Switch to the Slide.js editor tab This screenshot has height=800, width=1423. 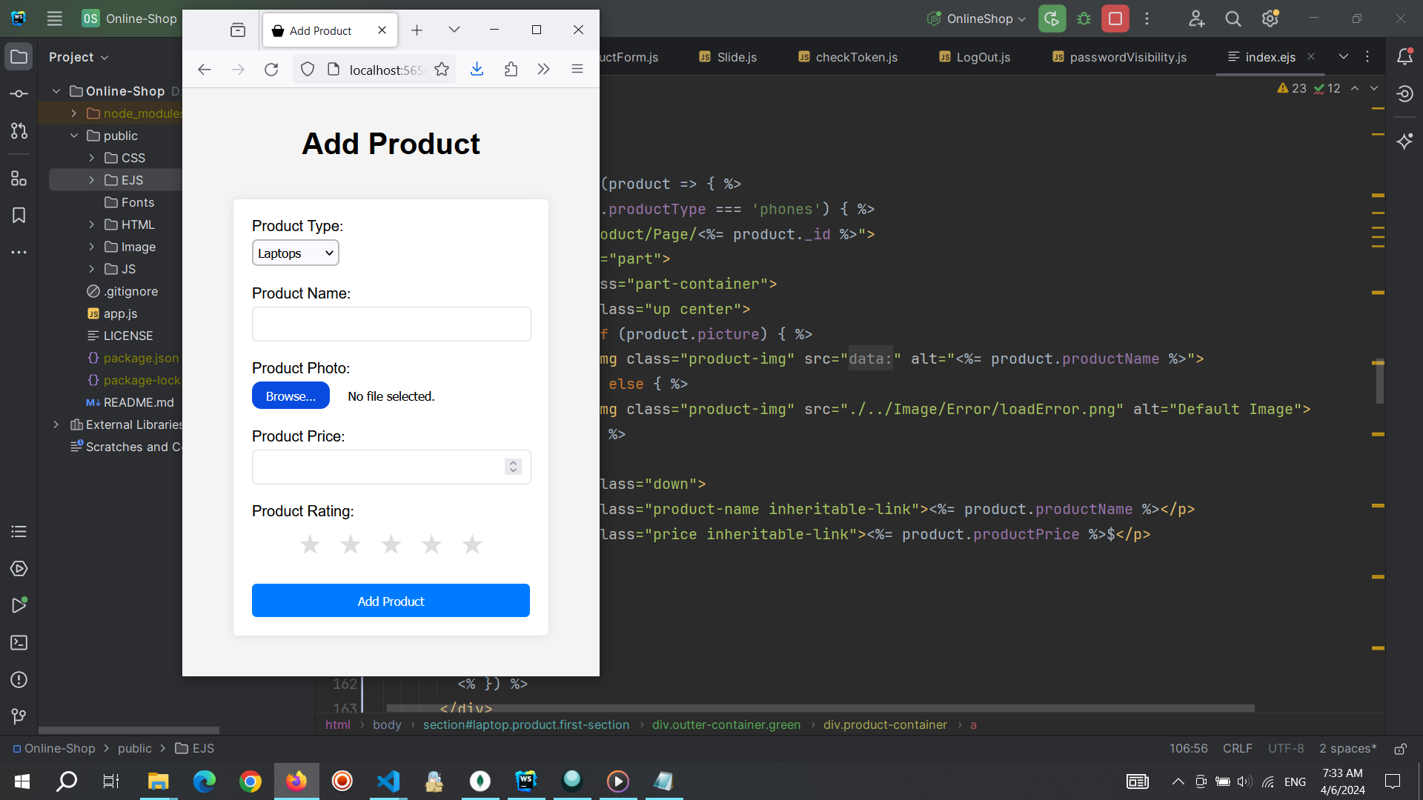point(728,57)
